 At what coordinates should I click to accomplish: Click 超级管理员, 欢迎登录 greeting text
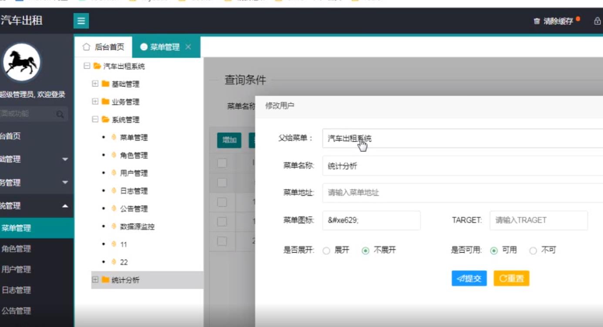point(33,95)
